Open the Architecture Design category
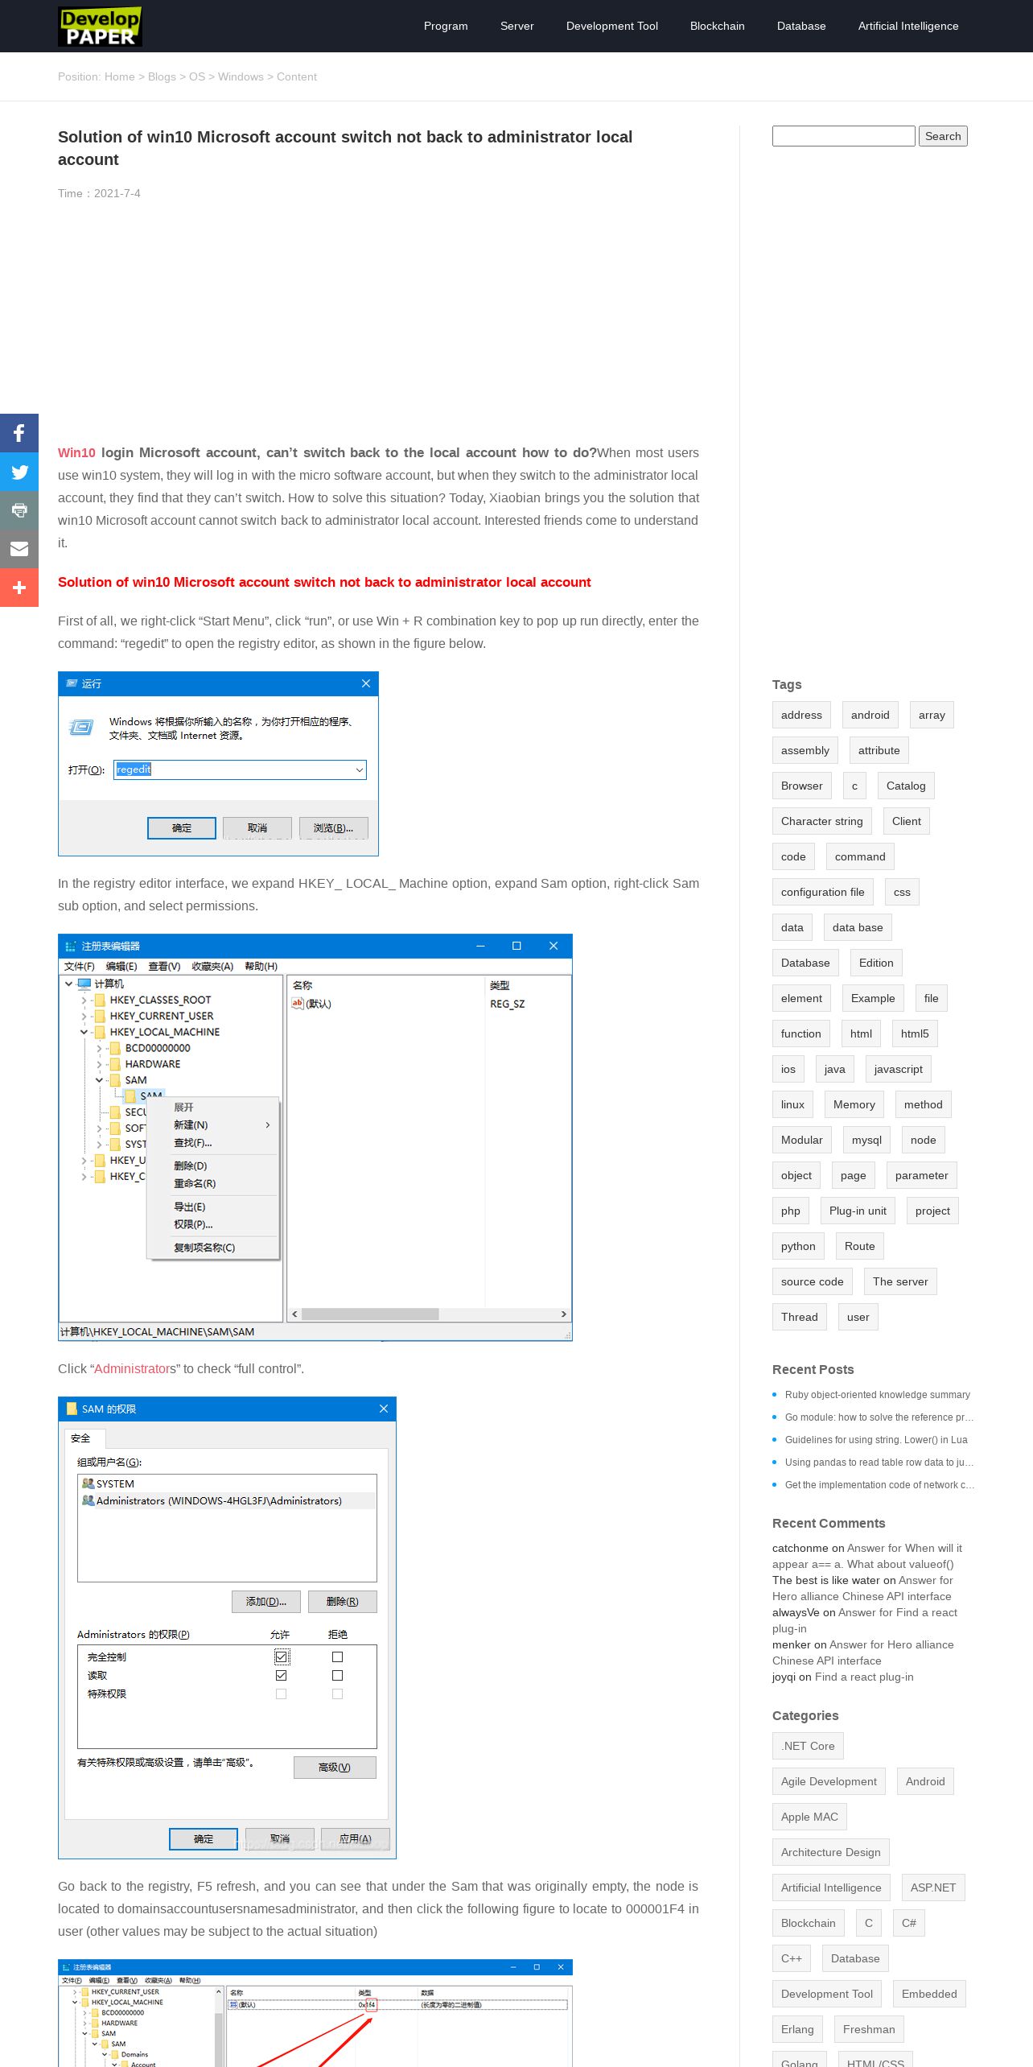 click(x=831, y=1852)
